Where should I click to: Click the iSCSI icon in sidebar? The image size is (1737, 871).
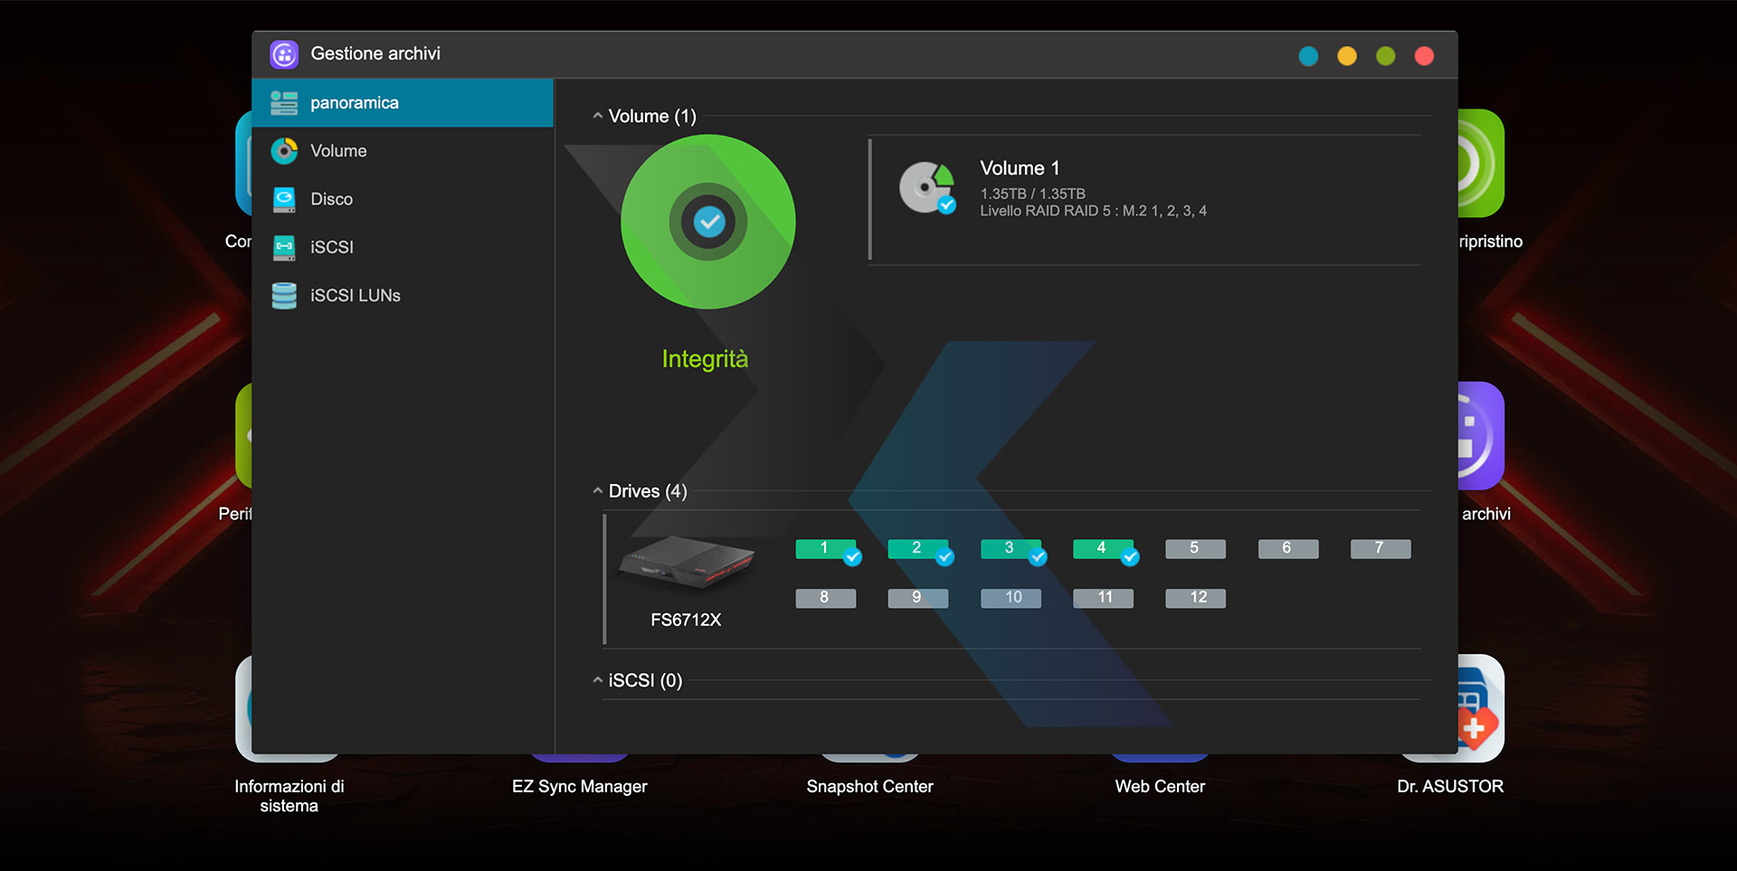click(284, 247)
